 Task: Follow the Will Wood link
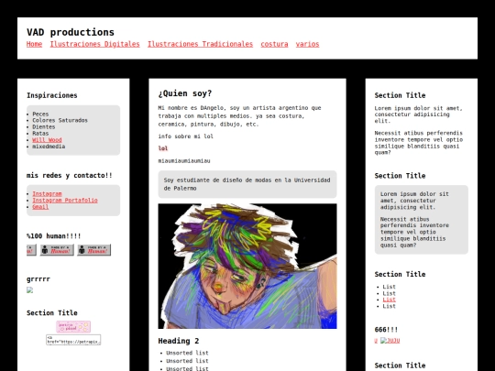point(47,140)
